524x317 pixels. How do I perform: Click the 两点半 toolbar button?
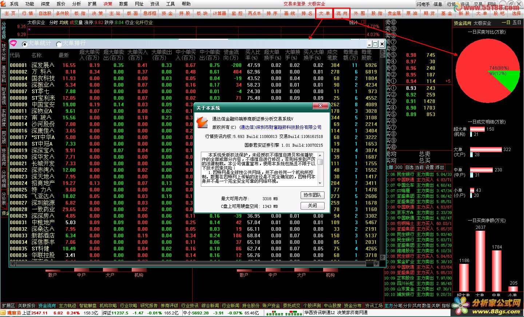click(254, 13)
